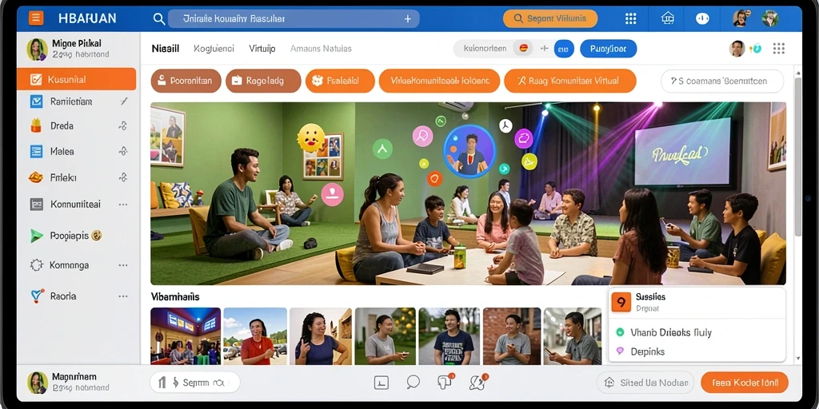Expand the Raoria three-dot options
This screenshot has height=409, width=819.
[x=123, y=296]
